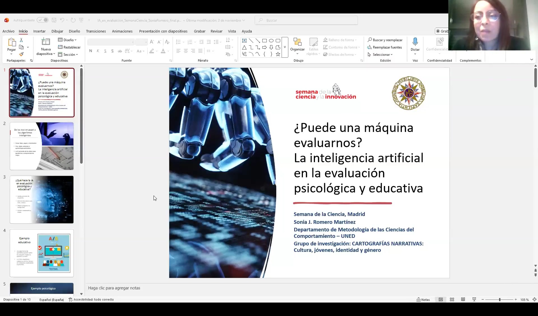Apply Efectos de forma

point(340,54)
